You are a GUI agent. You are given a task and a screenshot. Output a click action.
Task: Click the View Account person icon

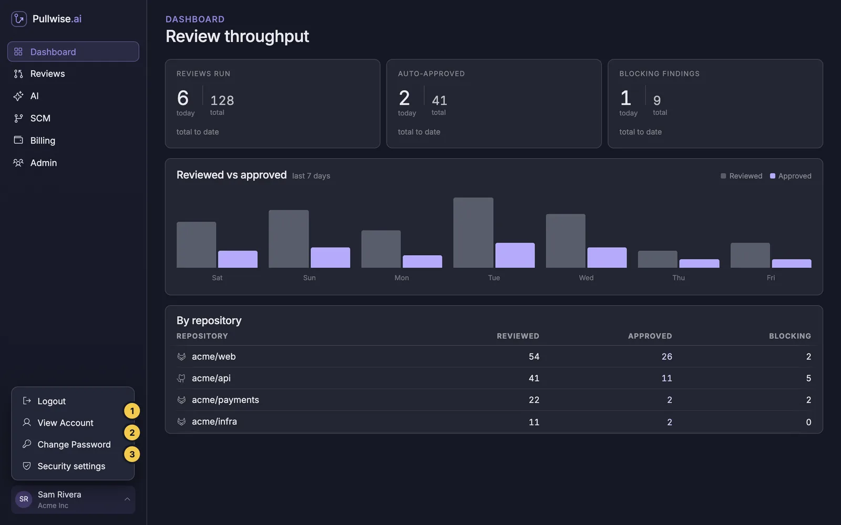click(x=27, y=422)
